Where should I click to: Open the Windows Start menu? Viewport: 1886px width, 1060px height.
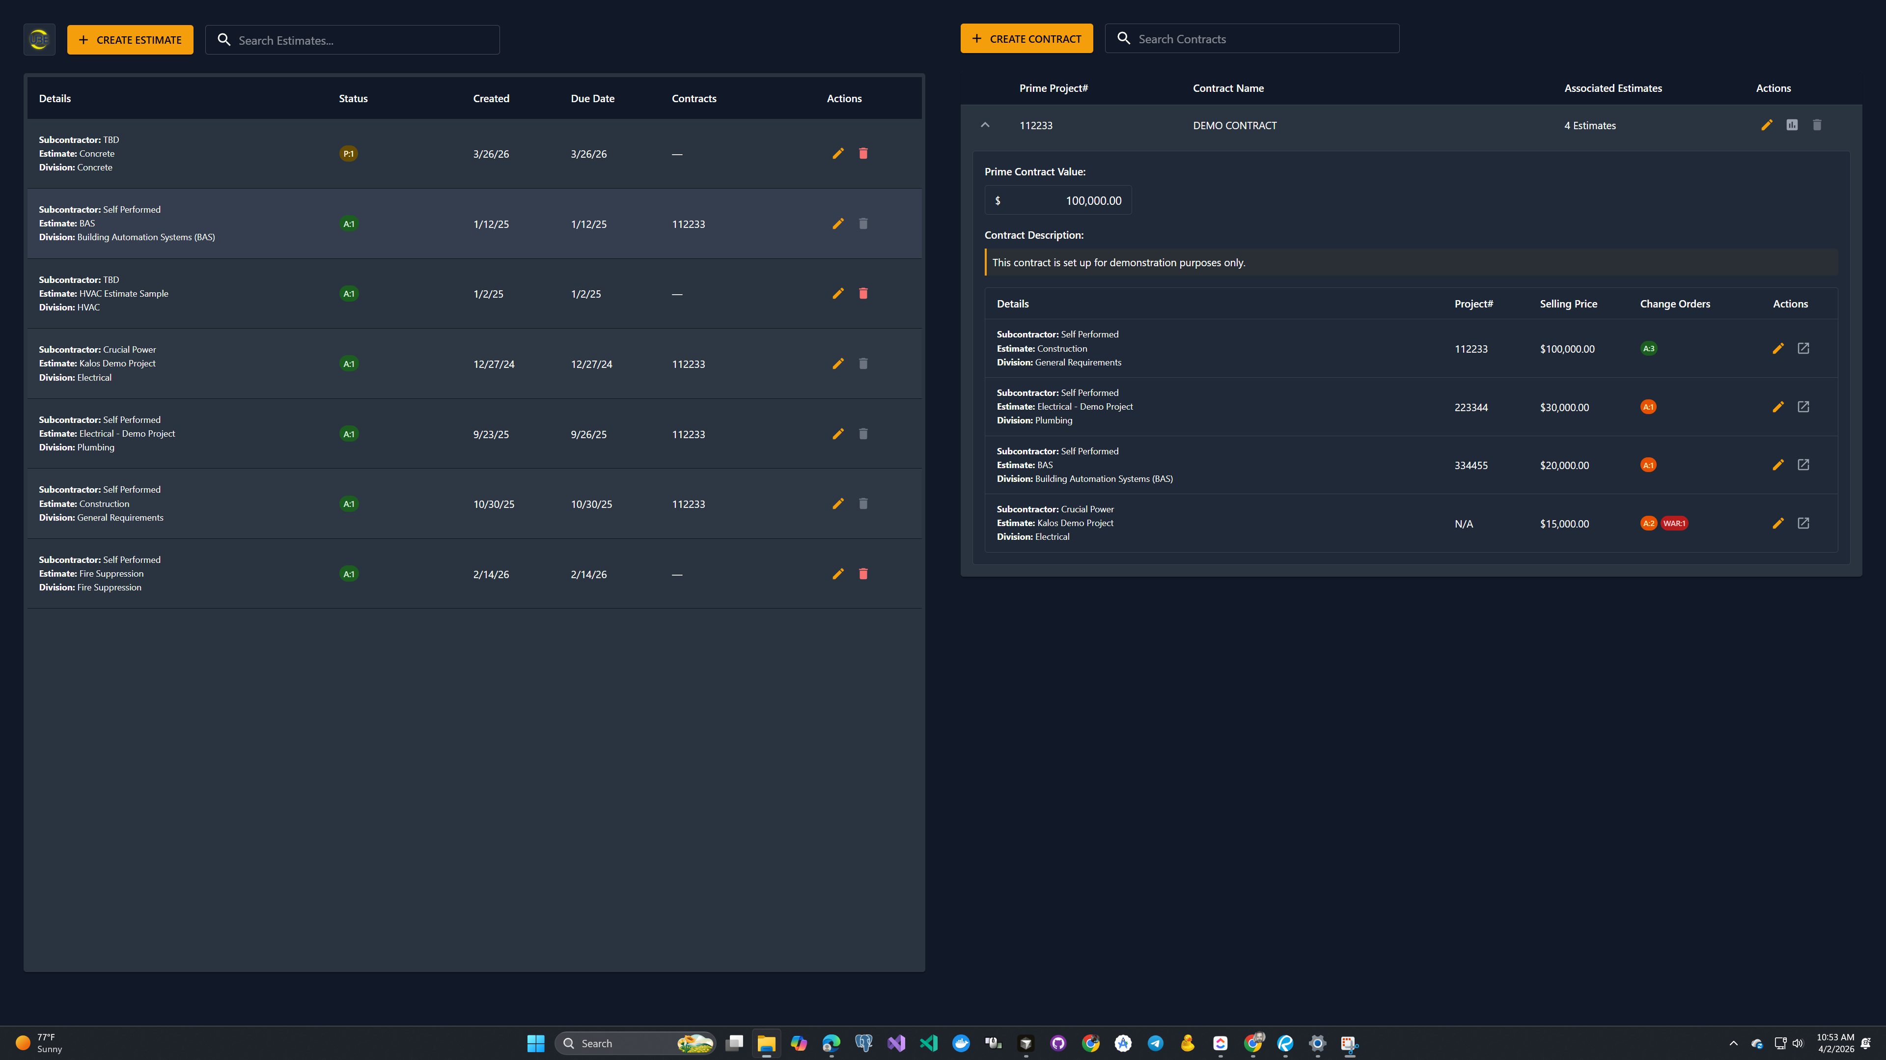tap(536, 1042)
